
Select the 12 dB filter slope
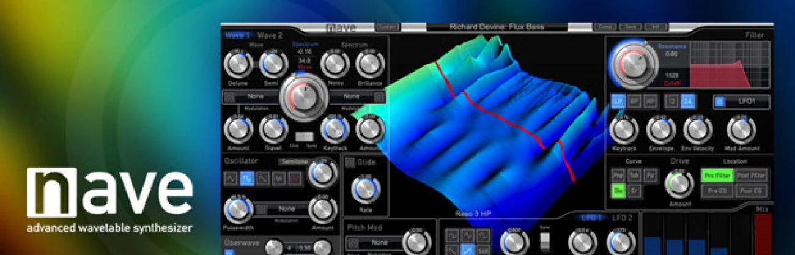[x=672, y=102]
